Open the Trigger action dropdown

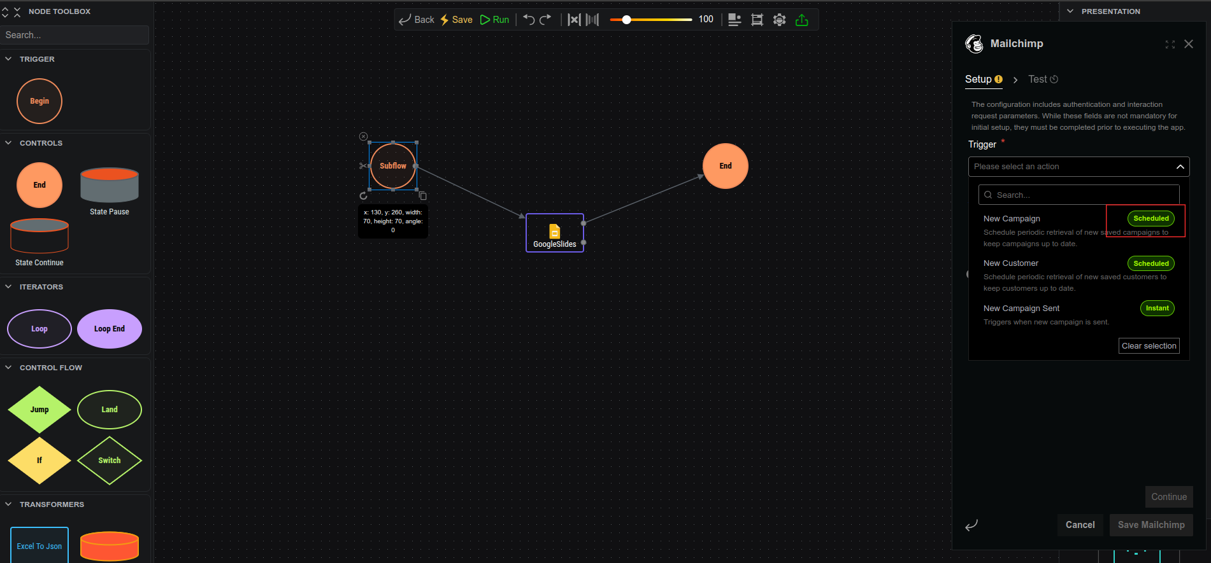click(1078, 167)
